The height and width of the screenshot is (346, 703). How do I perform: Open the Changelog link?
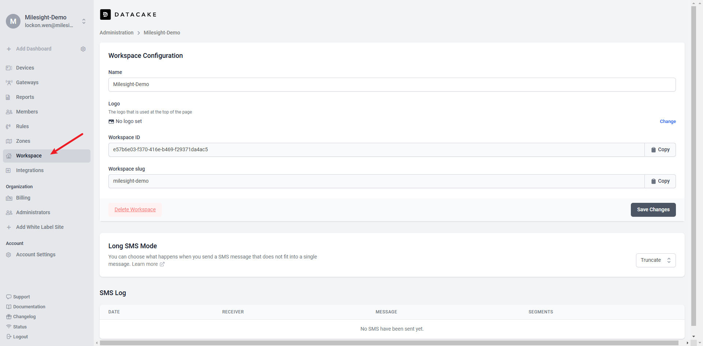click(x=25, y=317)
